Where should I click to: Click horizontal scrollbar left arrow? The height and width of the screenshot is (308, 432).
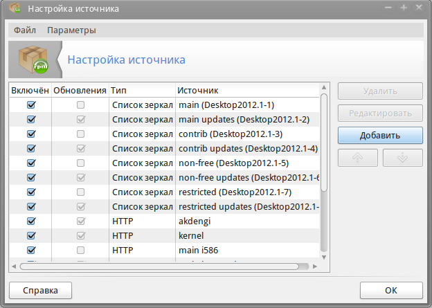coord(14,266)
